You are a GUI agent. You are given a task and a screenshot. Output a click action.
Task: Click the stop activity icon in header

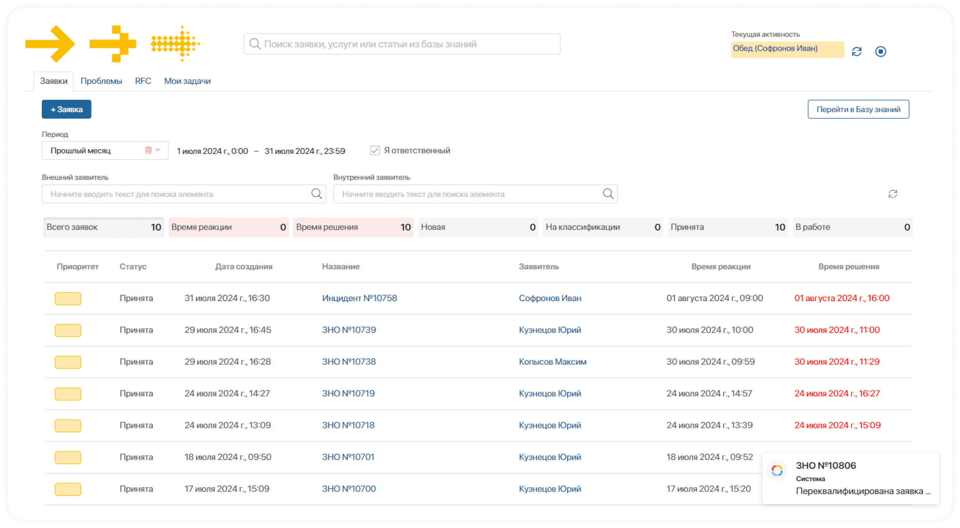click(880, 52)
